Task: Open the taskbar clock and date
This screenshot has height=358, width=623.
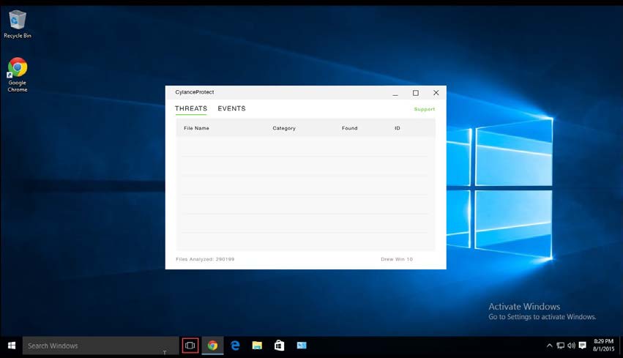Action: point(603,346)
